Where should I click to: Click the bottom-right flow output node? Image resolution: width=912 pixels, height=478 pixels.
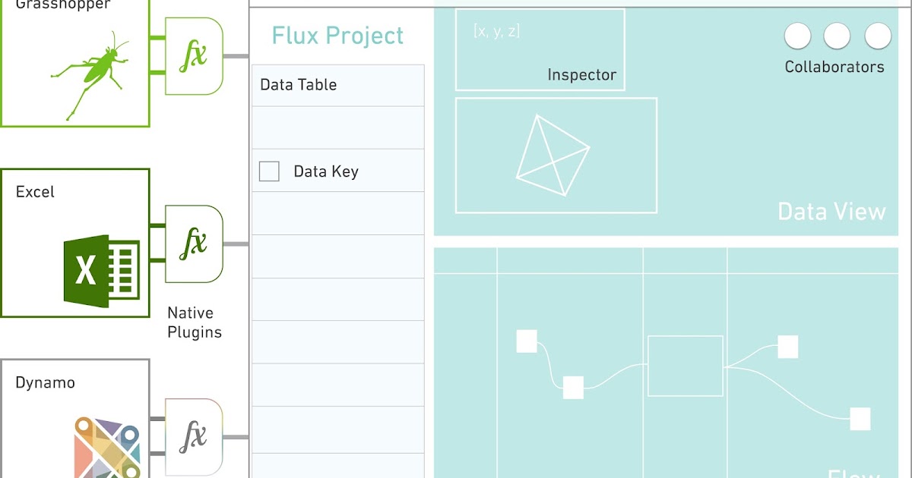click(x=860, y=419)
